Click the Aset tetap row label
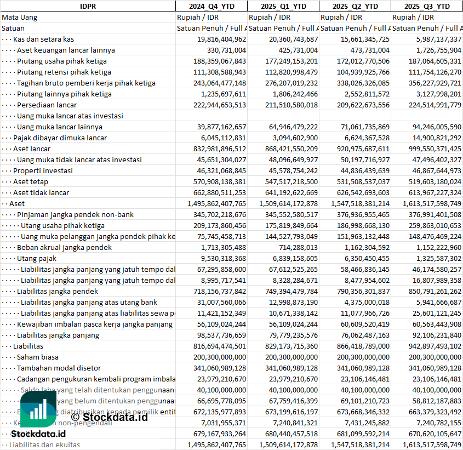Viewport: 463px width, 450px height. click(31, 182)
